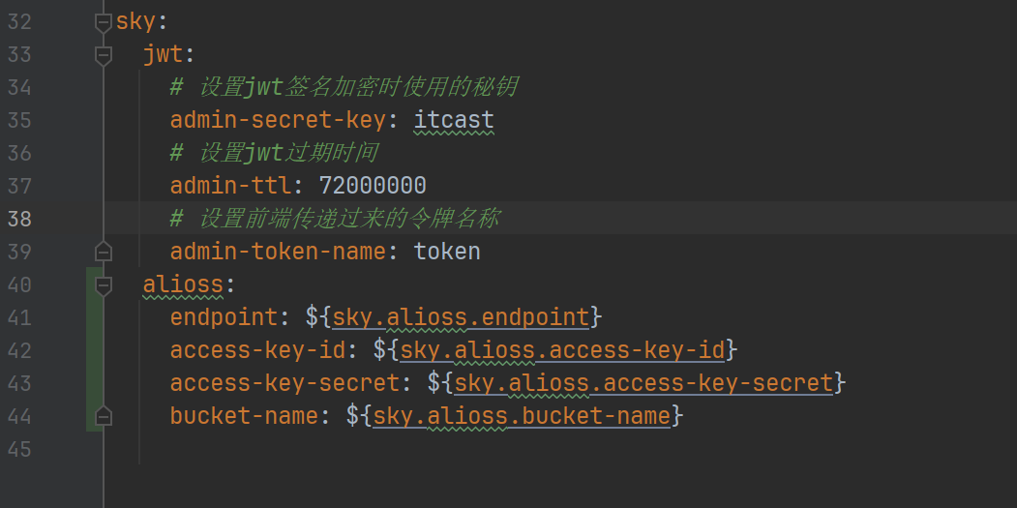Click the fold end marker on line 44
Viewport: 1017px width, 508px height.
[104, 416]
